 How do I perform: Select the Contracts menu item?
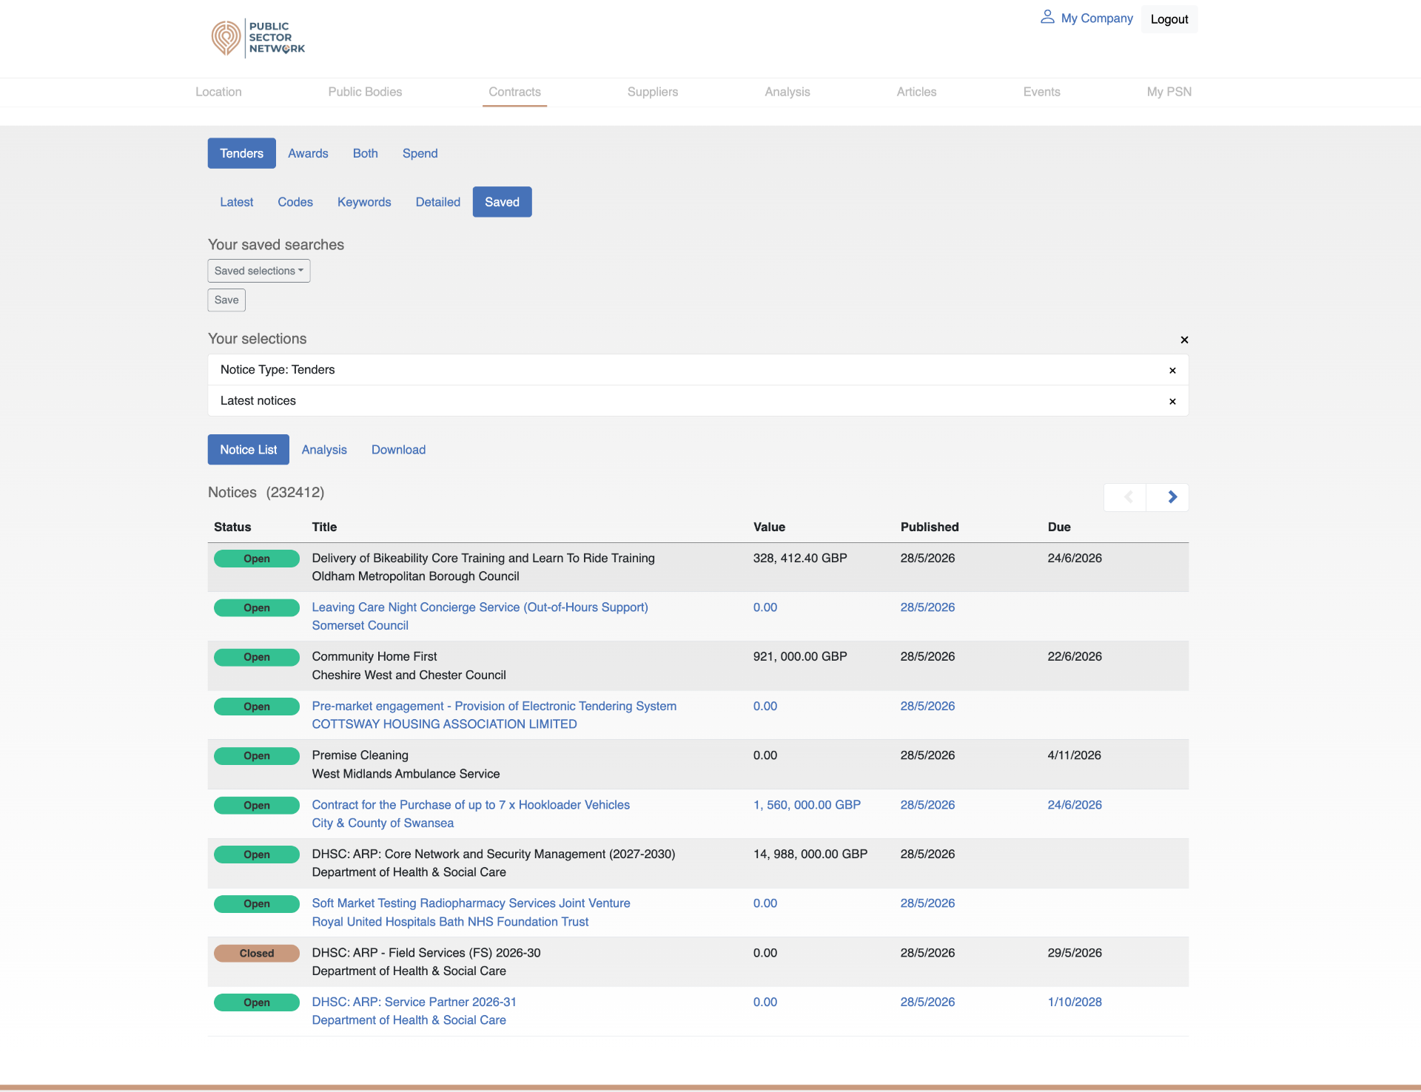(514, 92)
